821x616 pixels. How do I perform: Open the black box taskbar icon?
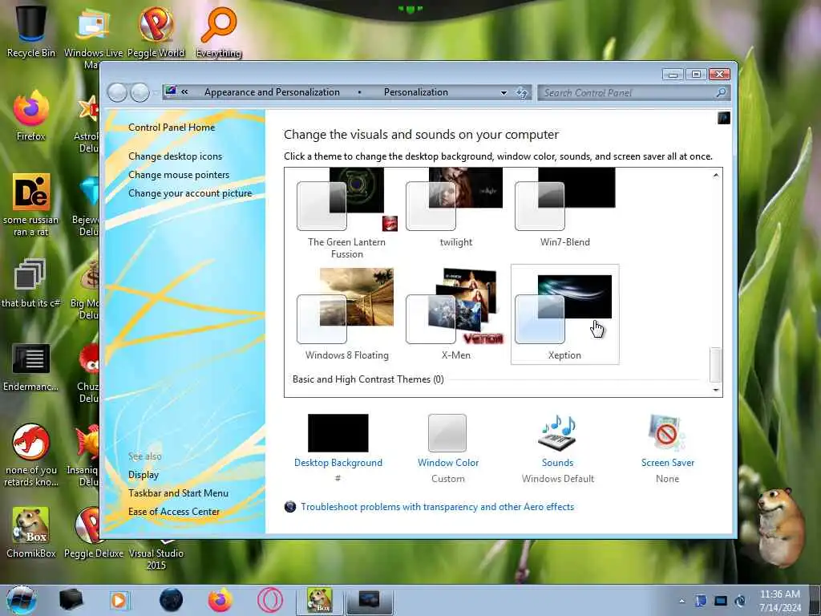71,600
